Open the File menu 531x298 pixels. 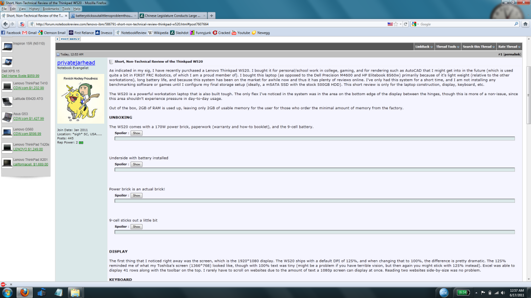4,9
